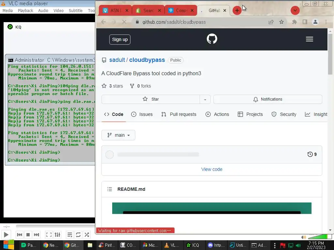Select the Code repository tab
This screenshot has width=334, height=250.
[x=114, y=114]
